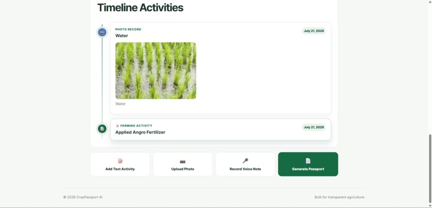Click the July 21, 2026 badge on farming activity

(314, 127)
